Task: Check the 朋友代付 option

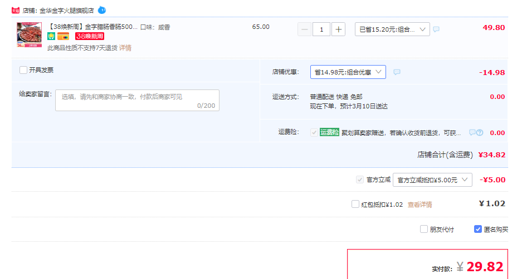Action: [x=424, y=229]
